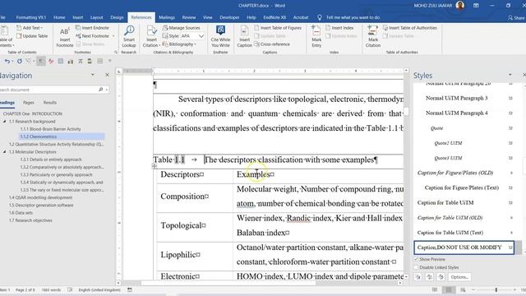Switch to Read Mode view in status bar
Screen dimensions: 526x296
tap(435, 289)
